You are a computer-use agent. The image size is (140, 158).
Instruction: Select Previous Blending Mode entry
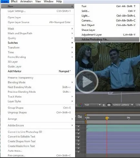click(37, 92)
